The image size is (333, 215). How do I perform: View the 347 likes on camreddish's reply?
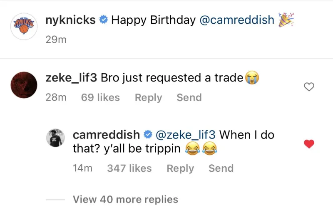129,168
